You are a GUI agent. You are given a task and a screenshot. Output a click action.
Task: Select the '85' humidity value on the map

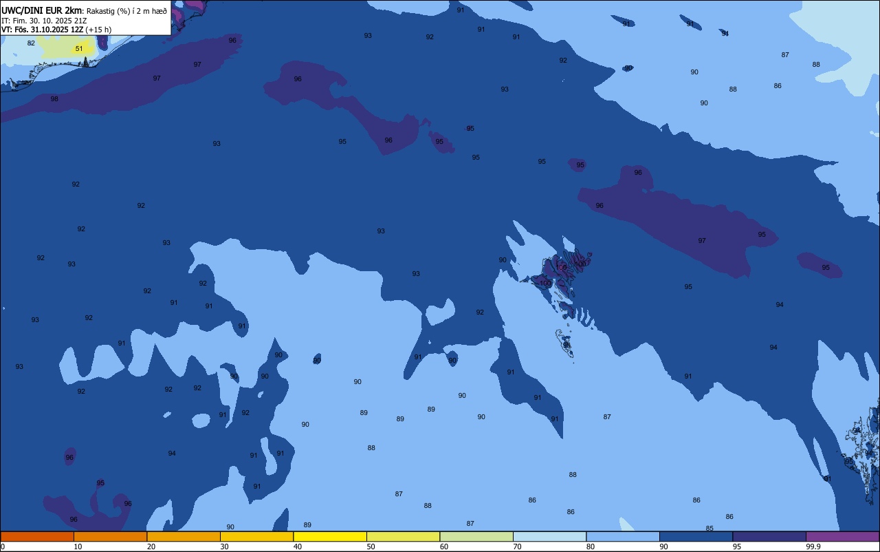tap(709, 529)
